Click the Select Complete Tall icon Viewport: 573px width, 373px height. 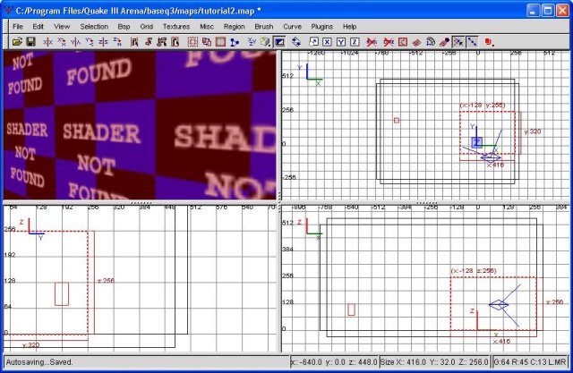134,42
